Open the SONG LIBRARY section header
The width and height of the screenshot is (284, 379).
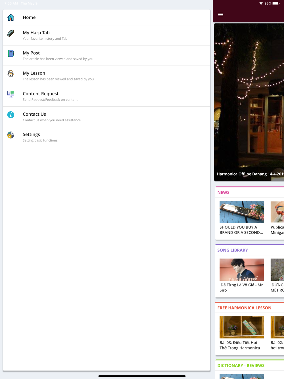pyautogui.click(x=233, y=250)
